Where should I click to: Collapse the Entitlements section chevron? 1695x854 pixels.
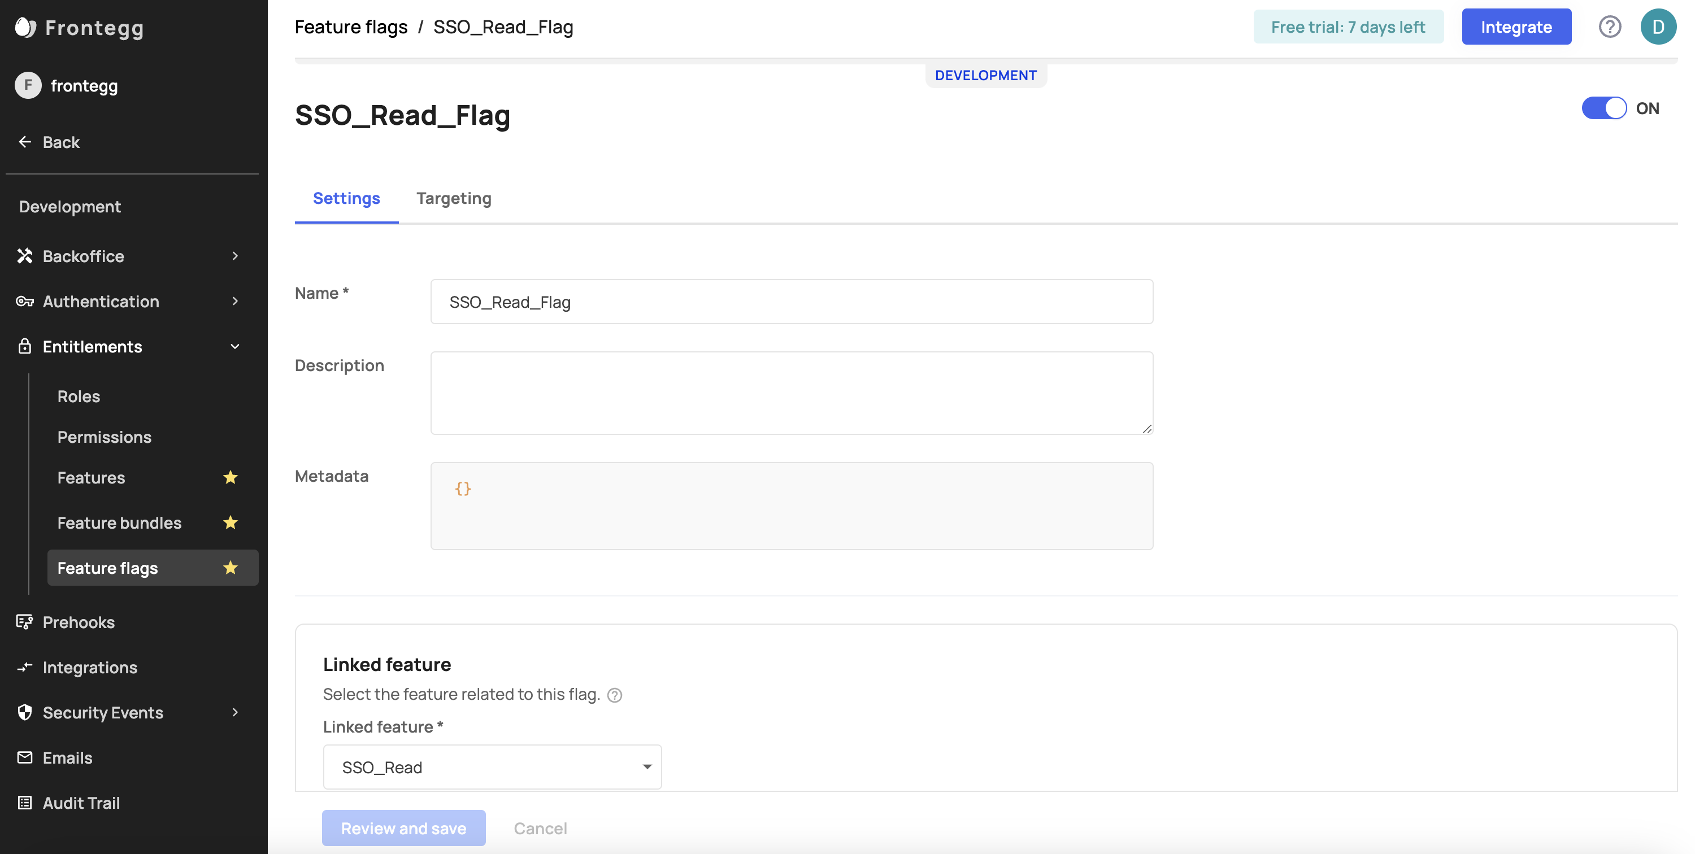[x=235, y=347]
